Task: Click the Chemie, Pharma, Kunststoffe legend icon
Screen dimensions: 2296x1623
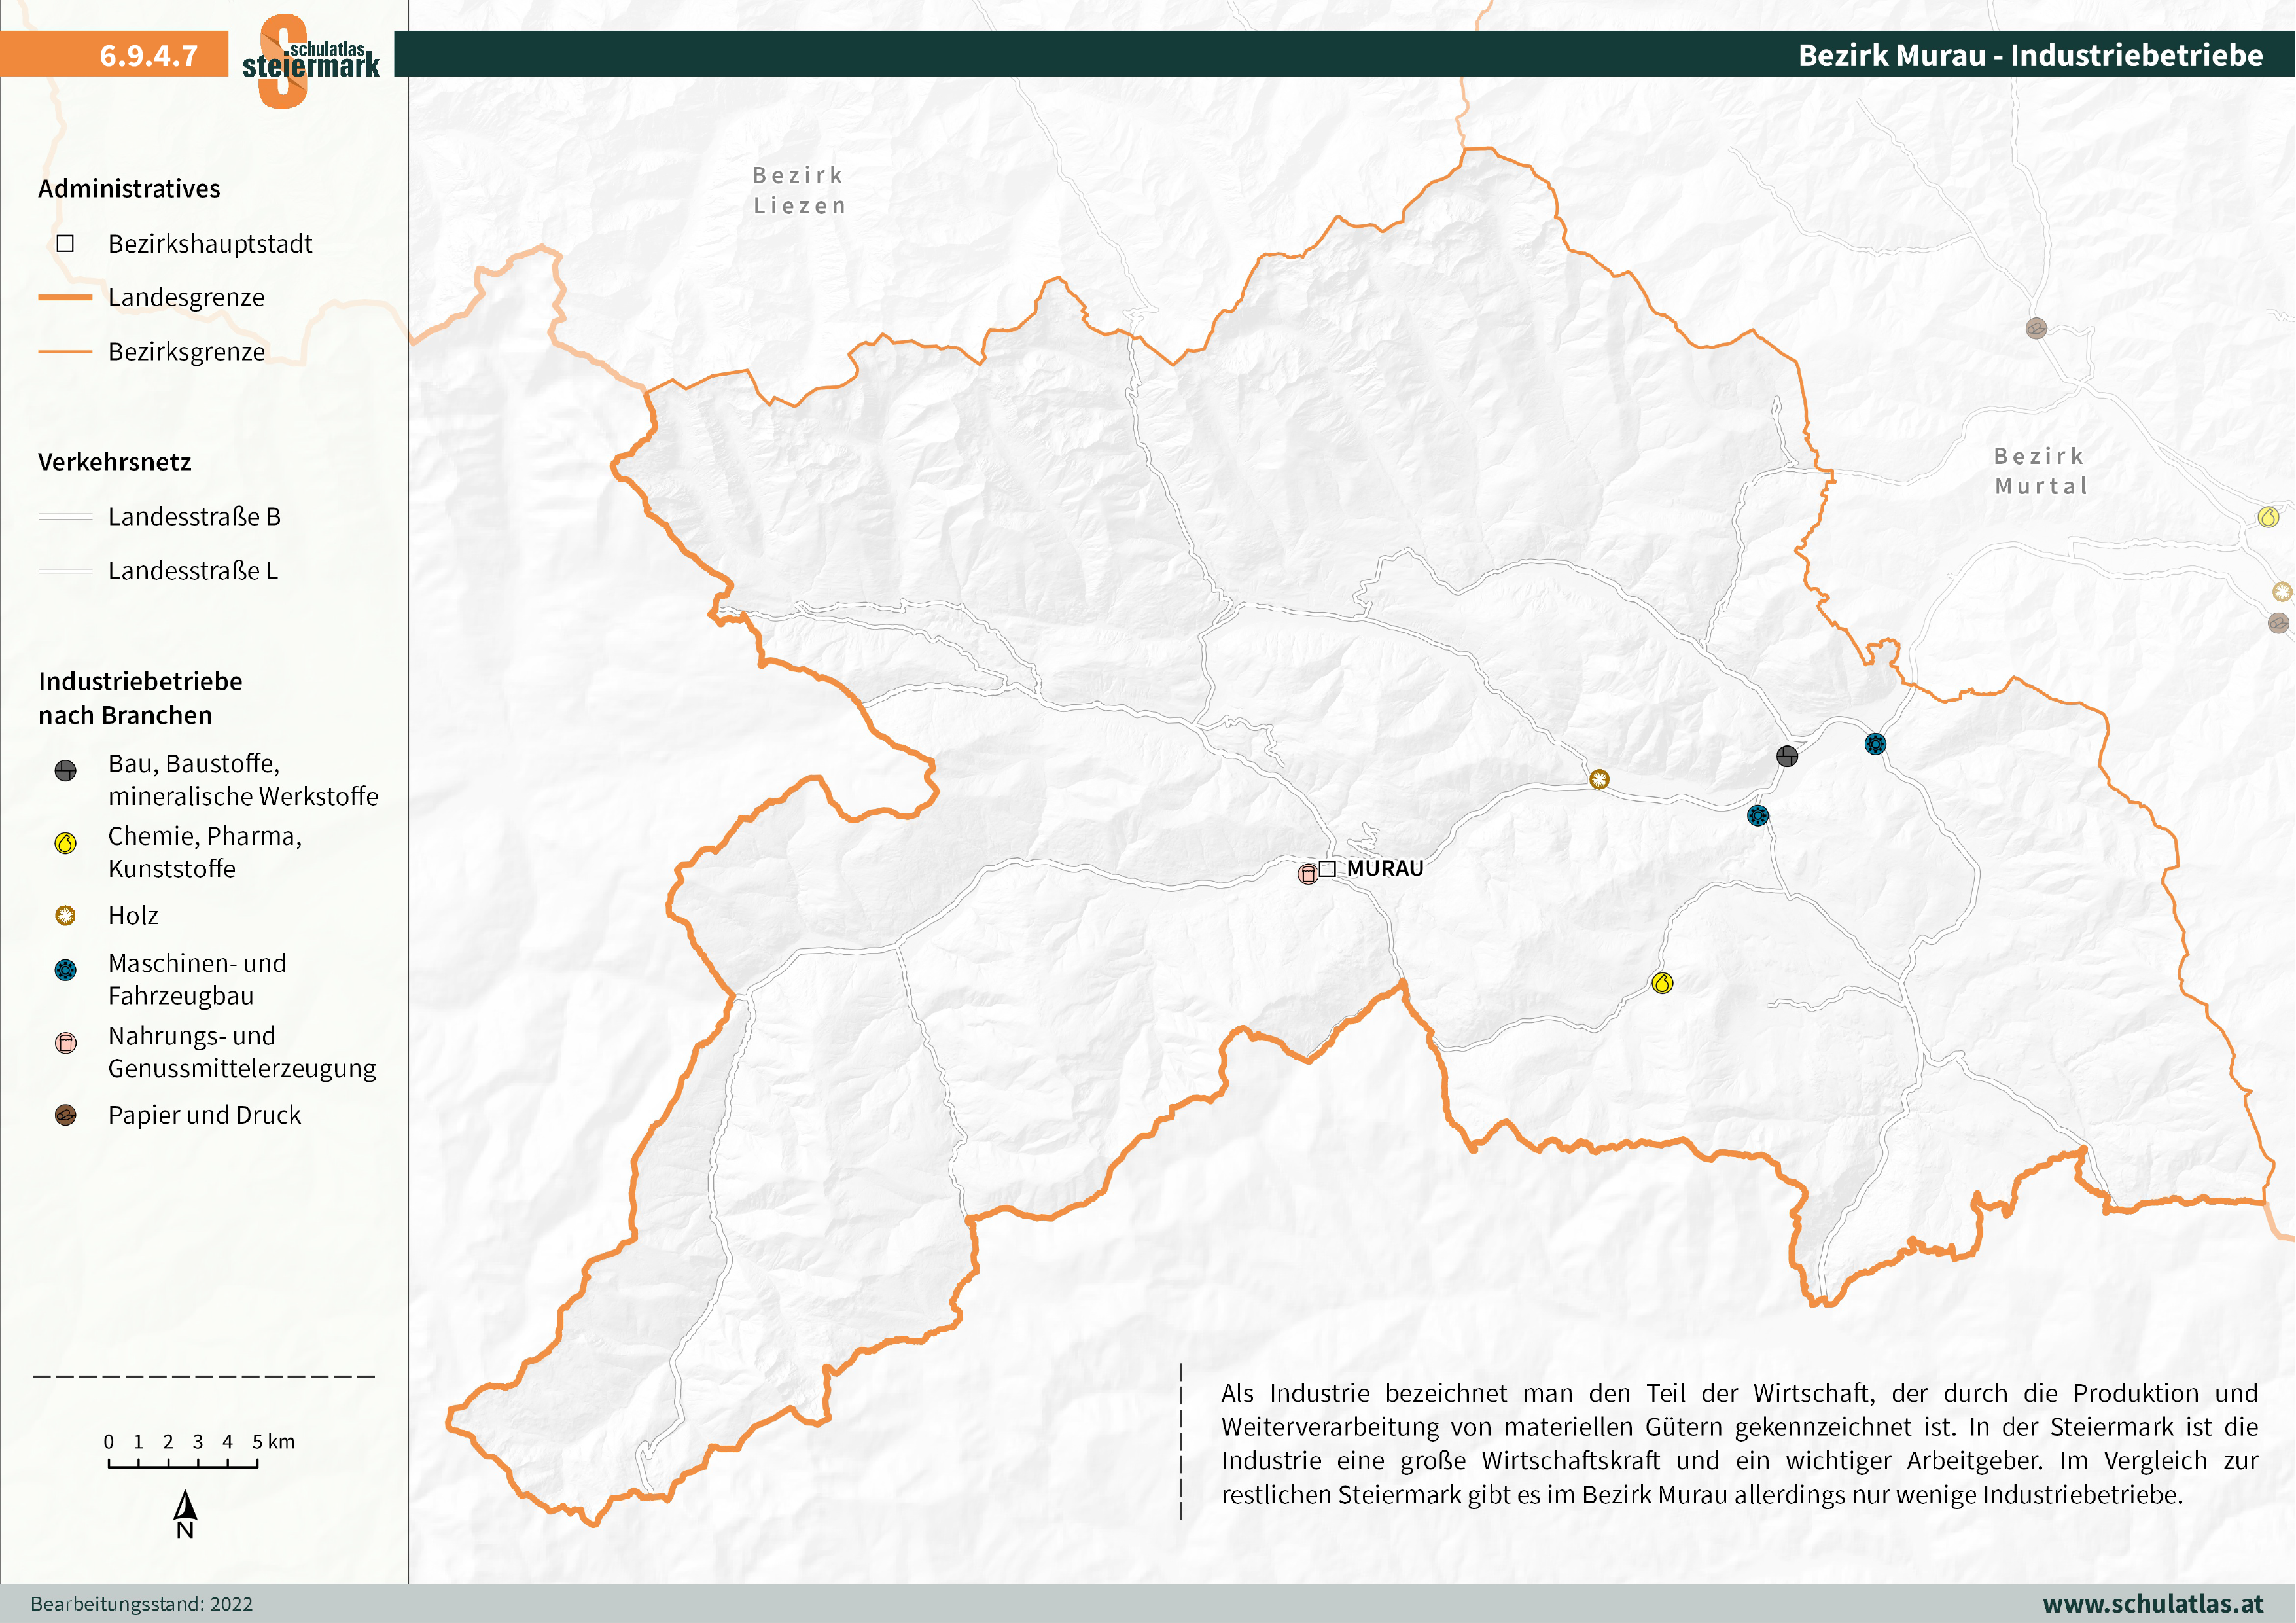Action: point(67,842)
